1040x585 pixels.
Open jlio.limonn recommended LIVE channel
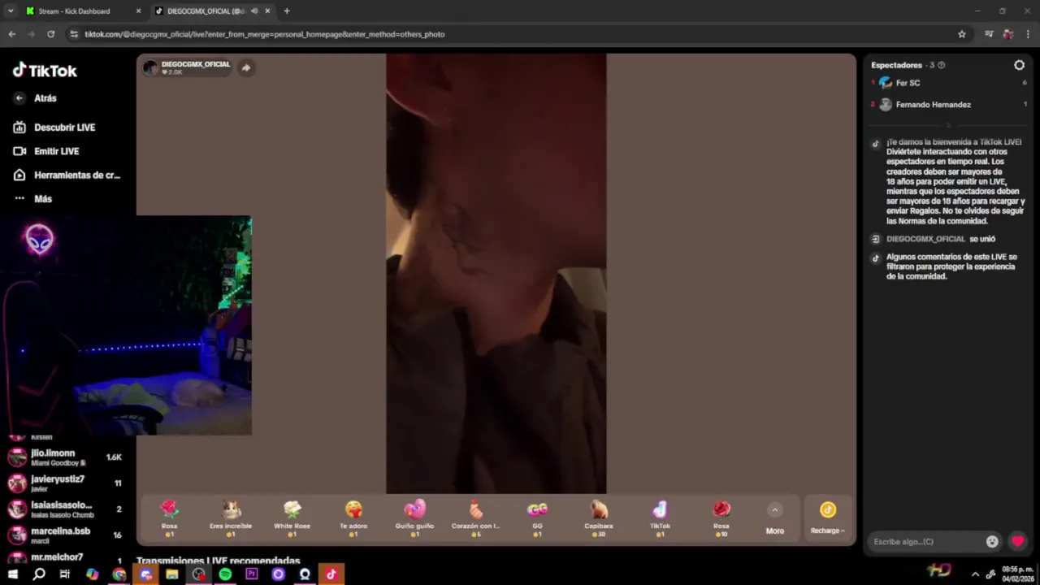point(65,457)
